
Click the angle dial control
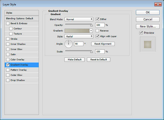click(69, 44)
